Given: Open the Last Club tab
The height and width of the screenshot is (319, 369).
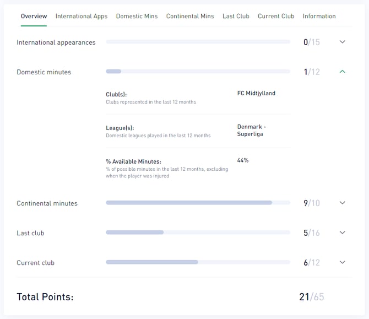Looking at the screenshot, I should point(236,16).
